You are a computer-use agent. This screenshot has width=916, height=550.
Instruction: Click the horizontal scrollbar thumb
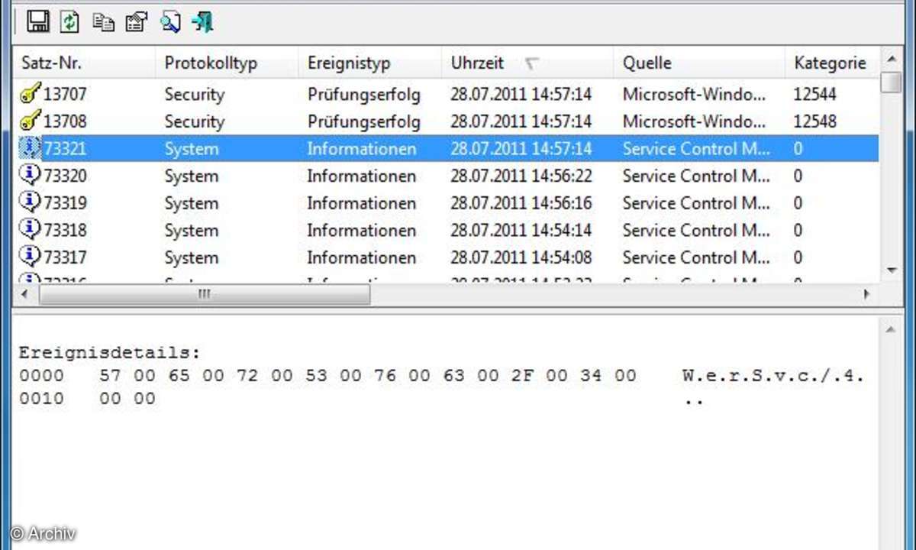204,294
